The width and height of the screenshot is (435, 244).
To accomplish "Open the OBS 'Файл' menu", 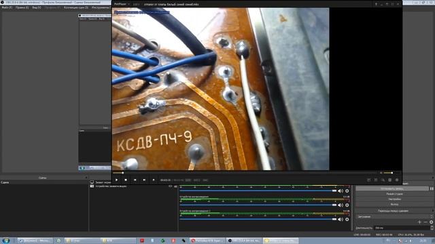I will [x=7, y=7].
